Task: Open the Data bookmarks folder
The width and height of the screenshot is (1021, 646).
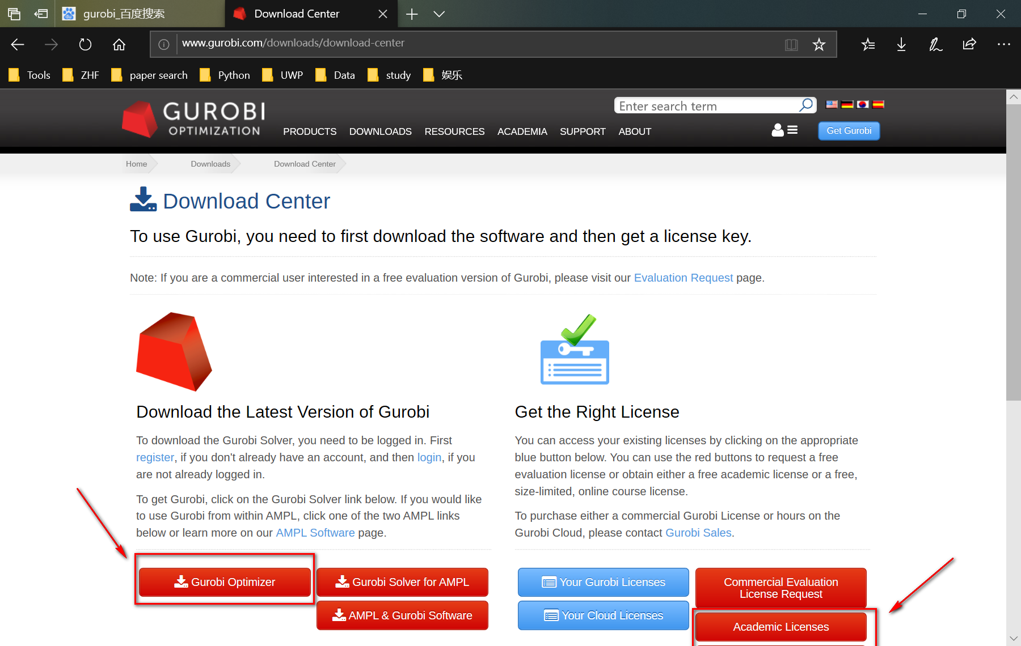Action: tap(335, 75)
